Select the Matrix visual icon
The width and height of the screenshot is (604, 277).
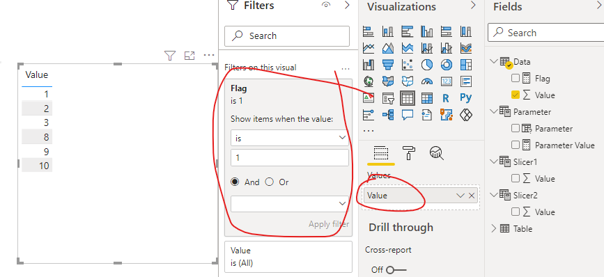[427, 98]
